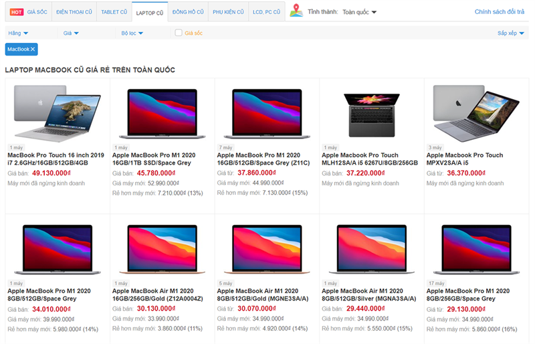
Task: Click the 37.220.000₫ price
Action: (366, 173)
